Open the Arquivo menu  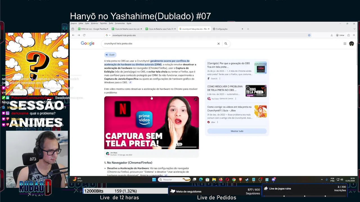[x=74, y=23]
